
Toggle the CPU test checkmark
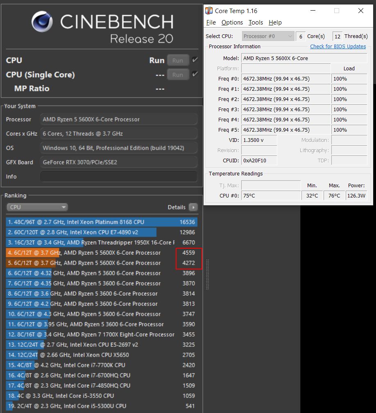(195, 60)
